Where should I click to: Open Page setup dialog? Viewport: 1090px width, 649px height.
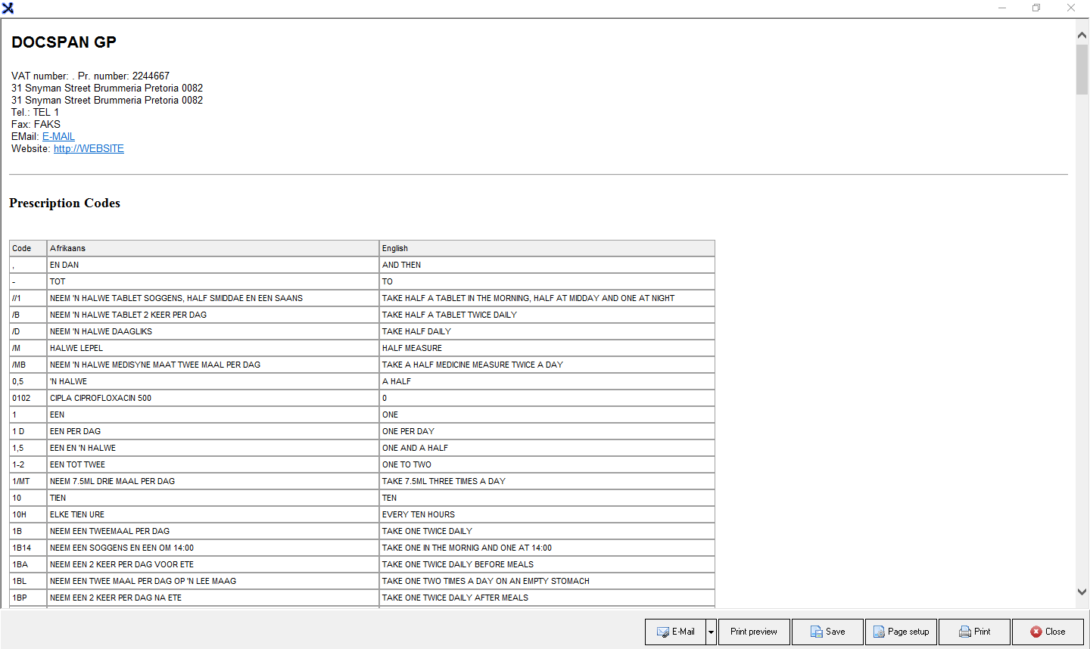[x=901, y=632]
